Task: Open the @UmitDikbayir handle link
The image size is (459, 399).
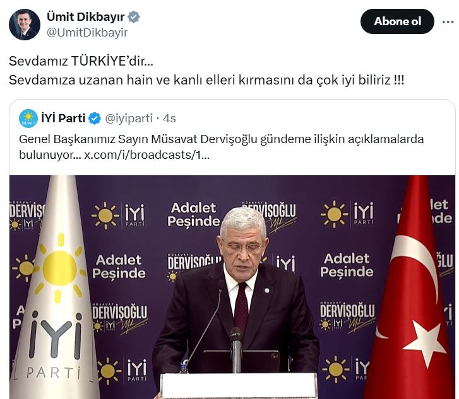Action: coord(87,32)
